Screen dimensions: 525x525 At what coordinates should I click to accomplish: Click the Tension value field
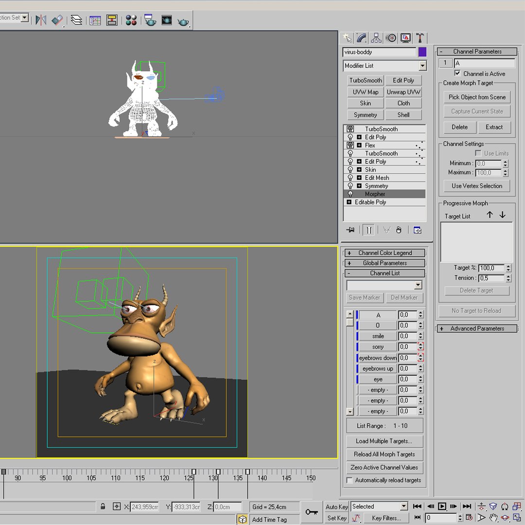491,278
